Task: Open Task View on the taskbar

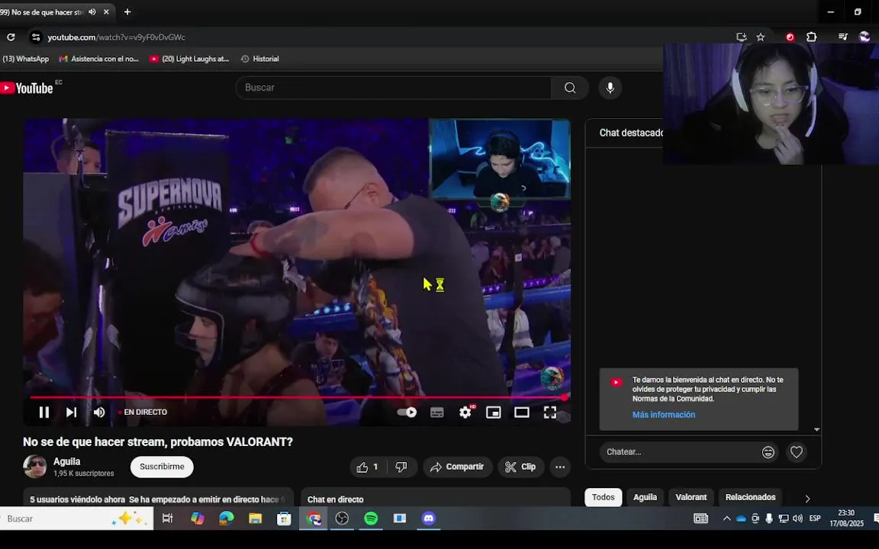Action: pyautogui.click(x=167, y=518)
